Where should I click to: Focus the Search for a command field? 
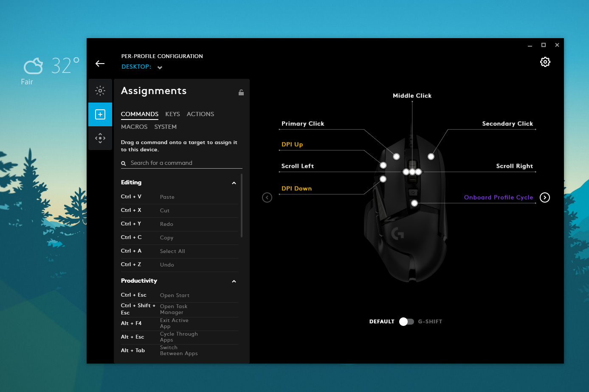click(x=182, y=163)
